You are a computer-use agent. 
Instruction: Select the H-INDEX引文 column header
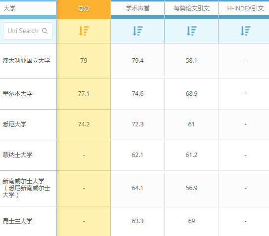point(245,8)
